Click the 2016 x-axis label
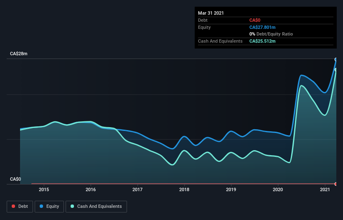Viewport: 343px width, 220px height. tap(91, 189)
